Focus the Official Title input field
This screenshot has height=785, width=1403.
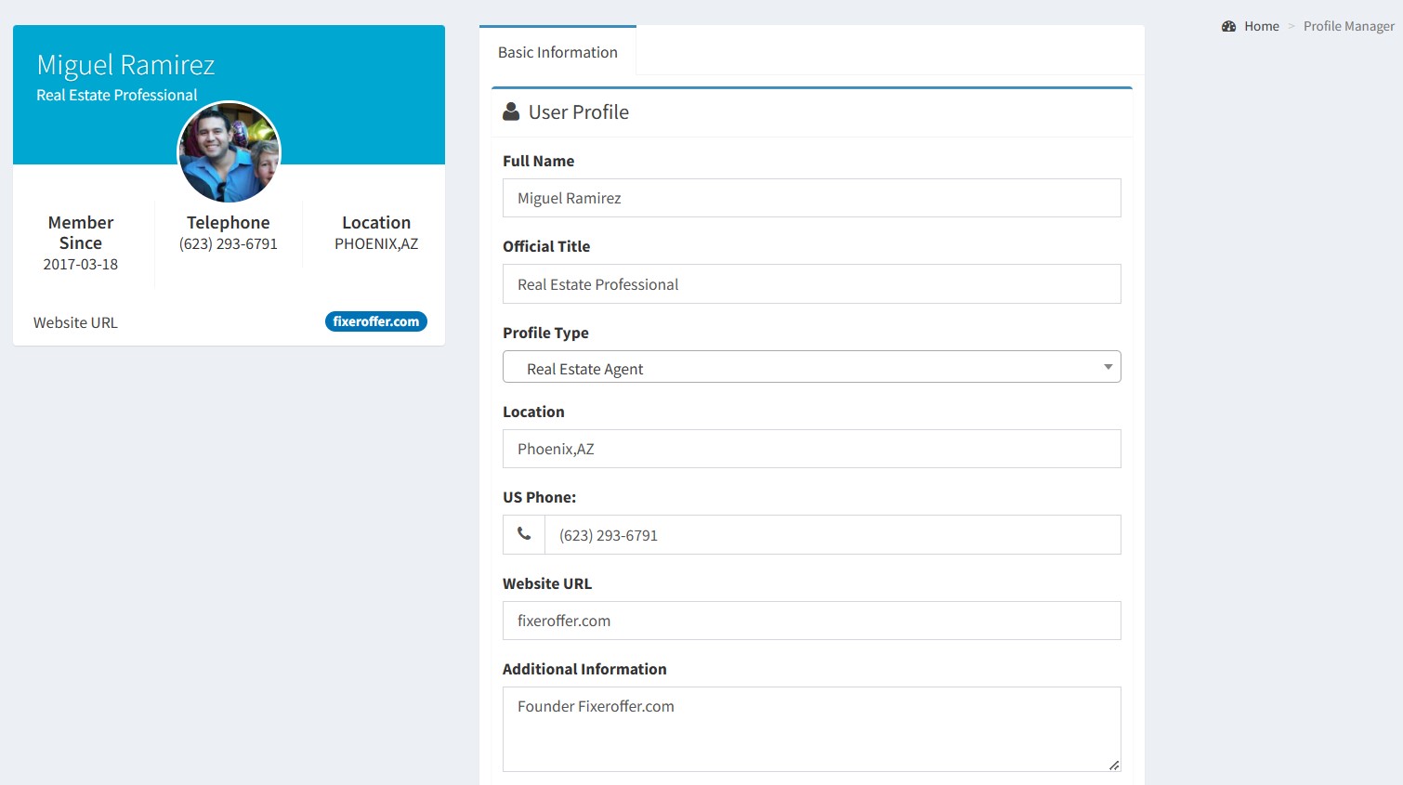point(811,284)
